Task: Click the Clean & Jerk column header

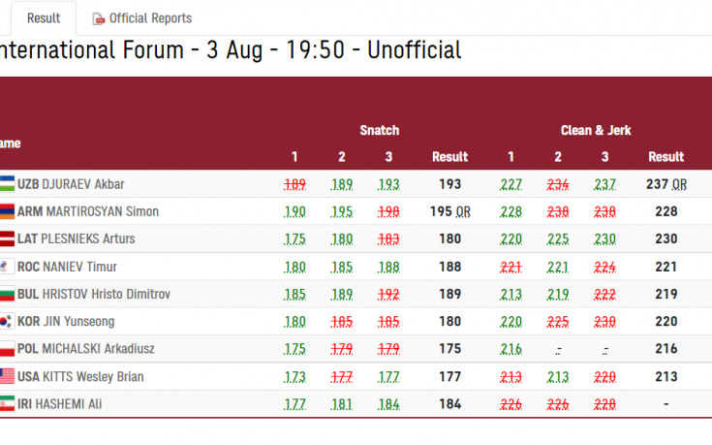Action: coord(596,131)
